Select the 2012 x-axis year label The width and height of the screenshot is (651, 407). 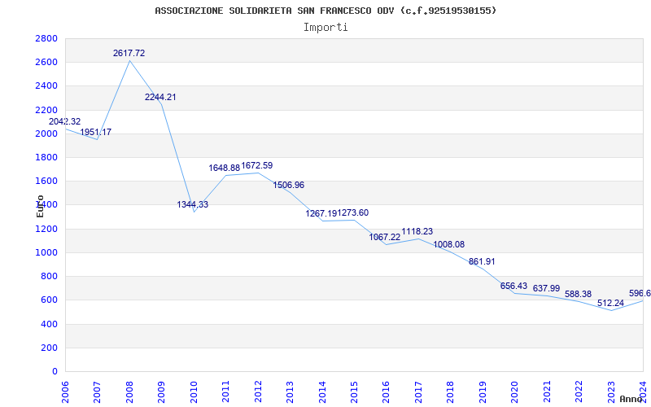point(258,392)
